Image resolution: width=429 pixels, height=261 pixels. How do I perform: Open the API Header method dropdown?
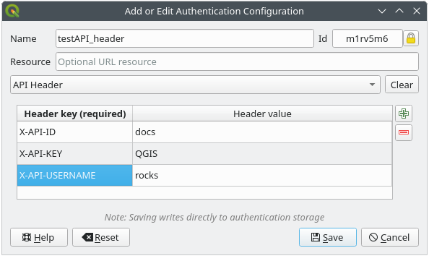pos(195,85)
